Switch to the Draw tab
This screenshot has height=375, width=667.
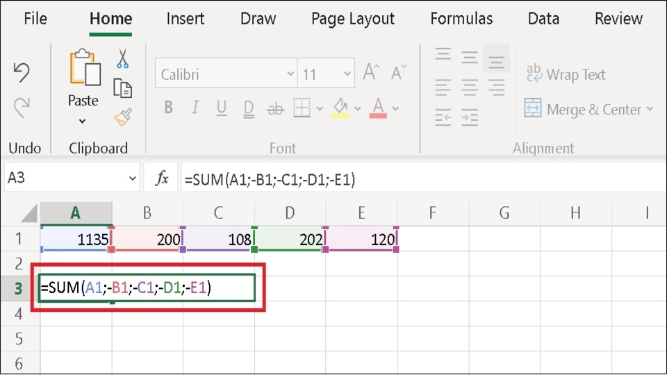(x=258, y=19)
